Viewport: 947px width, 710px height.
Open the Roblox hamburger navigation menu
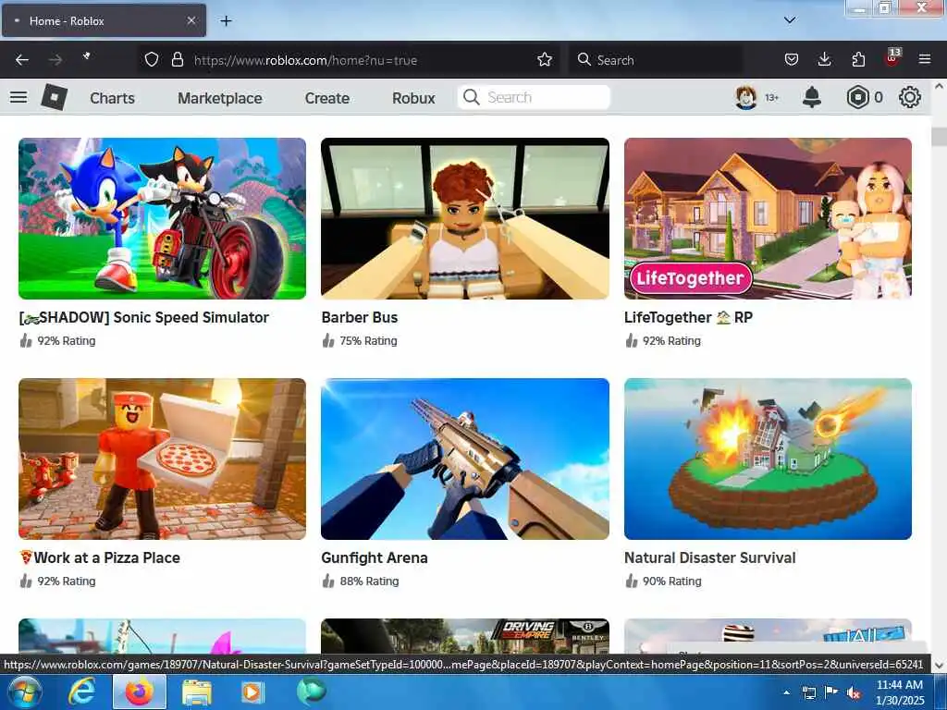(18, 97)
